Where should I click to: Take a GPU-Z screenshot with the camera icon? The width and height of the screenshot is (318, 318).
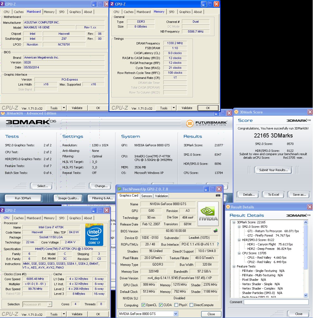[x=218, y=195]
